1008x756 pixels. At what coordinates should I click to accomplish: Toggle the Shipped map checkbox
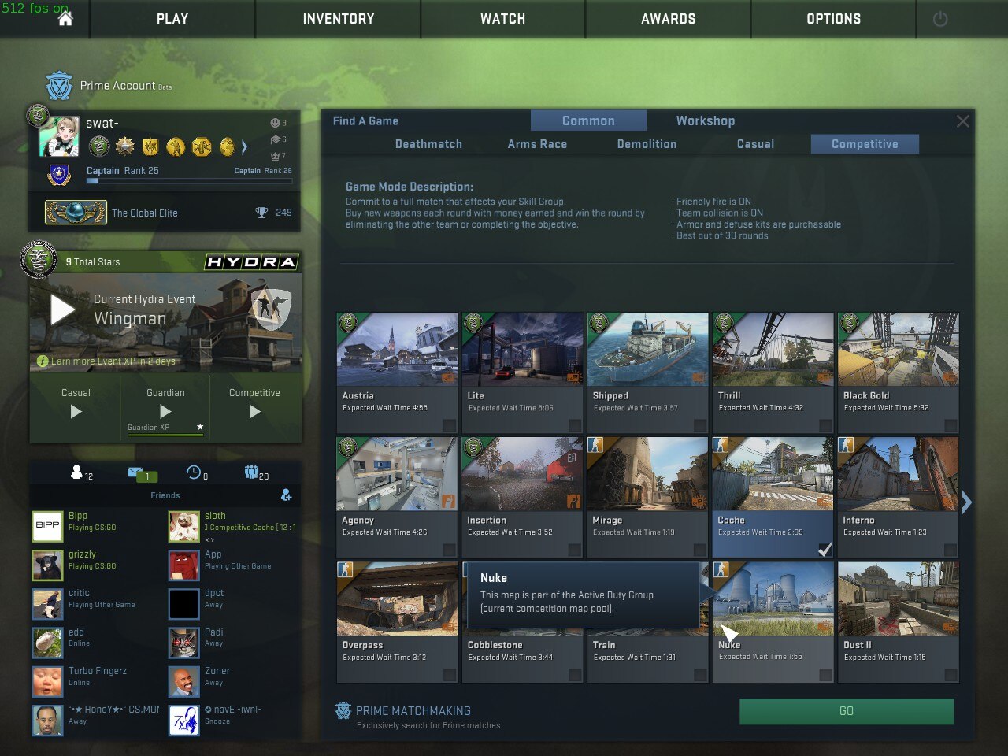tap(699, 425)
